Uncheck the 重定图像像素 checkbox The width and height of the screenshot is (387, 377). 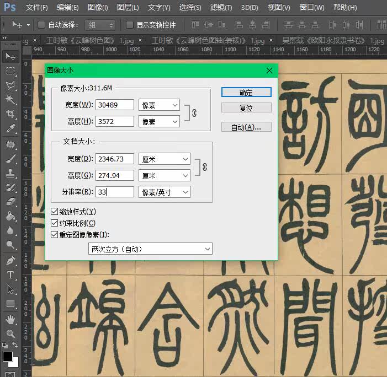(54, 235)
